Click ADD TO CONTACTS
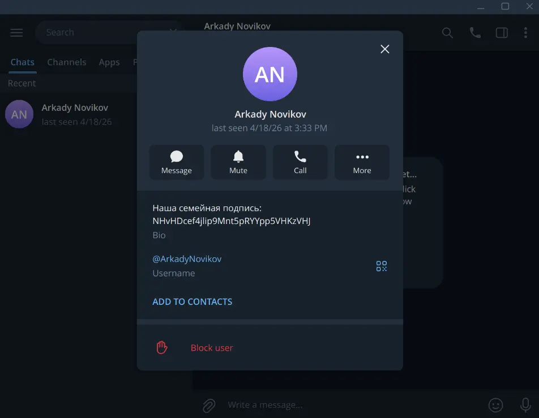This screenshot has width=539, height=418. pos(192,301)
